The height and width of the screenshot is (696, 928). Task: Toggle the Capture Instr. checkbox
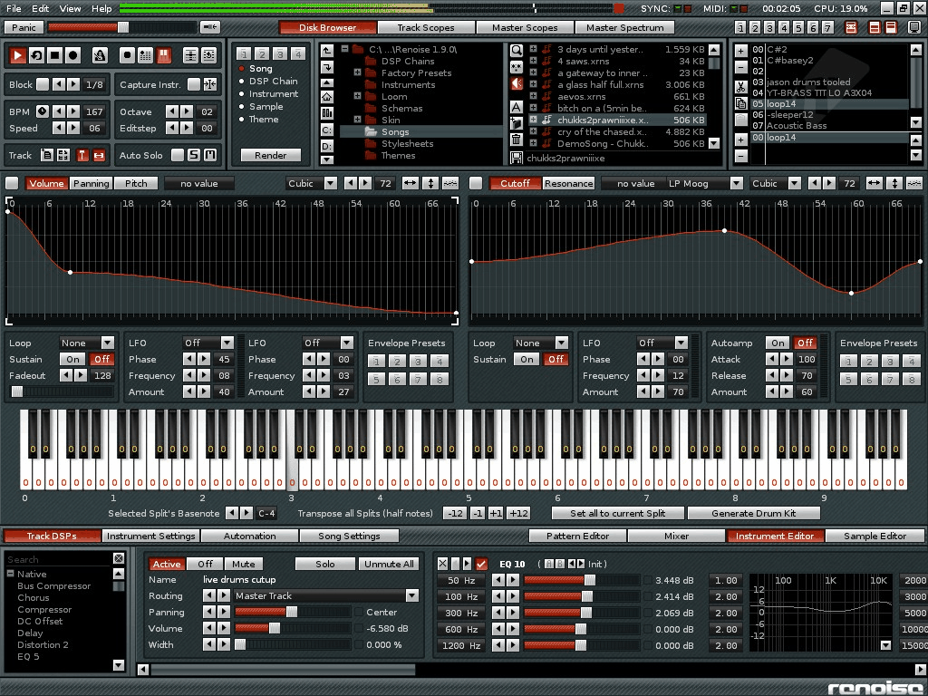194,84
